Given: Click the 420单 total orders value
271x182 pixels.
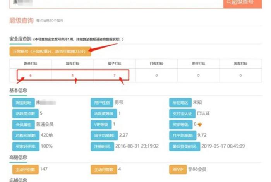Looking at the screenshot, I should coord(47,135).
